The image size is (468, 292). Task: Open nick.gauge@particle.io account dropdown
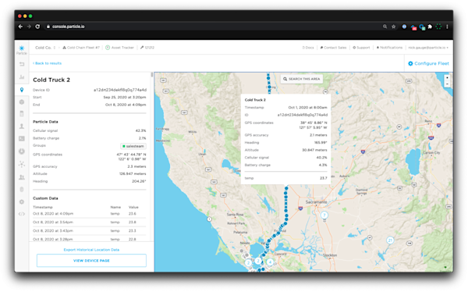point(428,48)
